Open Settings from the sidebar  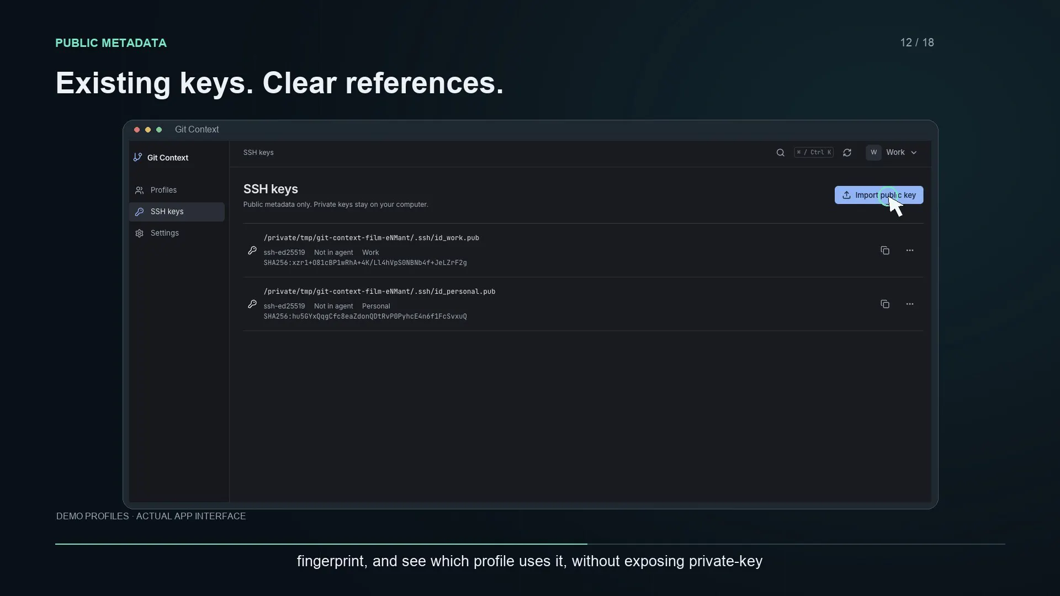177,233
